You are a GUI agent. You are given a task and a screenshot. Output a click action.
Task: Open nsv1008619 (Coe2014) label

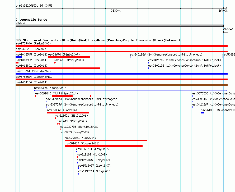tap(80, 138)
